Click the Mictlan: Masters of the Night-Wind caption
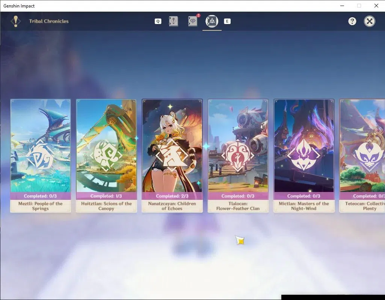385x300 pixels. [x=304, y=206]
